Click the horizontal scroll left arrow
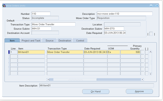 (48, 79)
